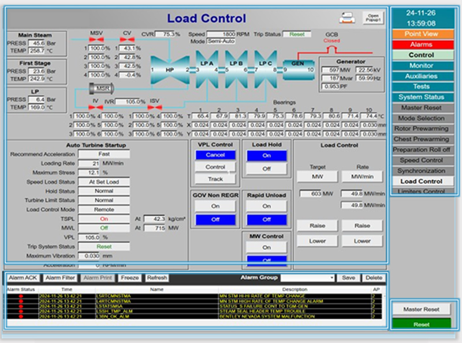This screenshot has height=343, width=462.
Task: Turn Load Hold off
Action: 266,169
